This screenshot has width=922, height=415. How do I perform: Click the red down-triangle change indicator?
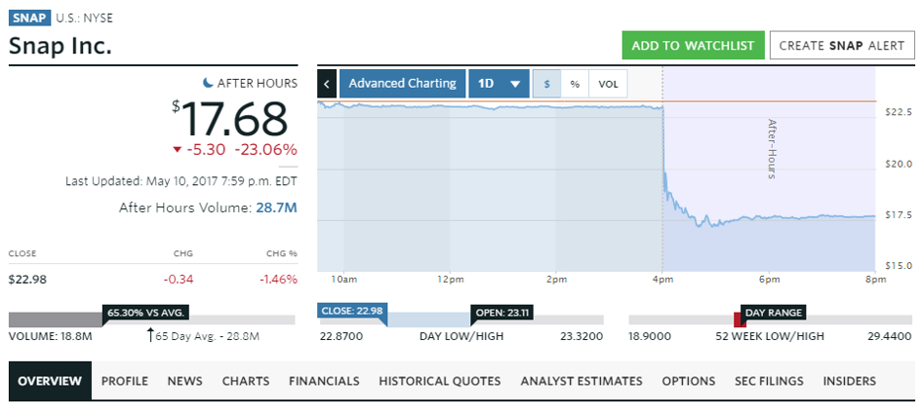[x=177, y=150]
